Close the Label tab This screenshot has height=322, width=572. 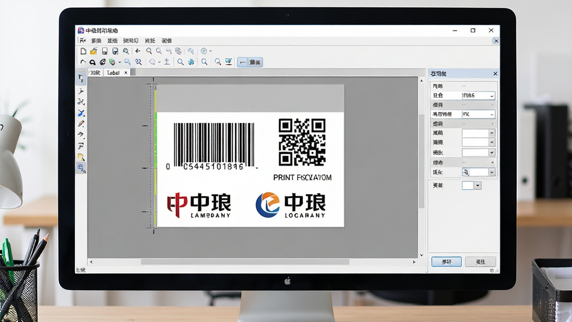pyautogui.click(x=126, y=73)
